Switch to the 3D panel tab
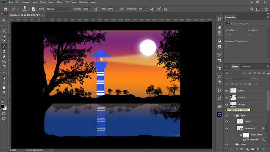This screenshot has height=152, width=270. [227, 67]
